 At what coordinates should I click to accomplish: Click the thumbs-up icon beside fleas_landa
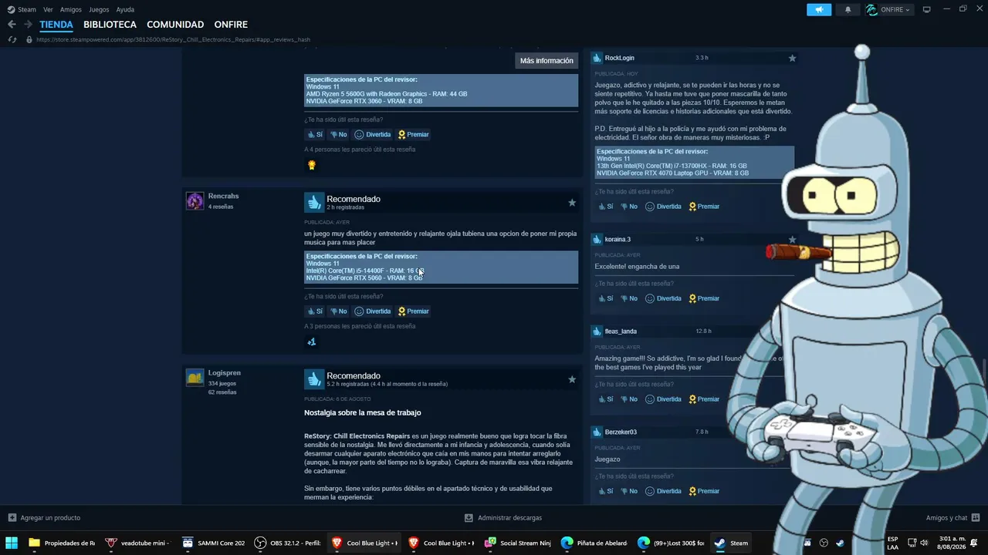point(597,331)
